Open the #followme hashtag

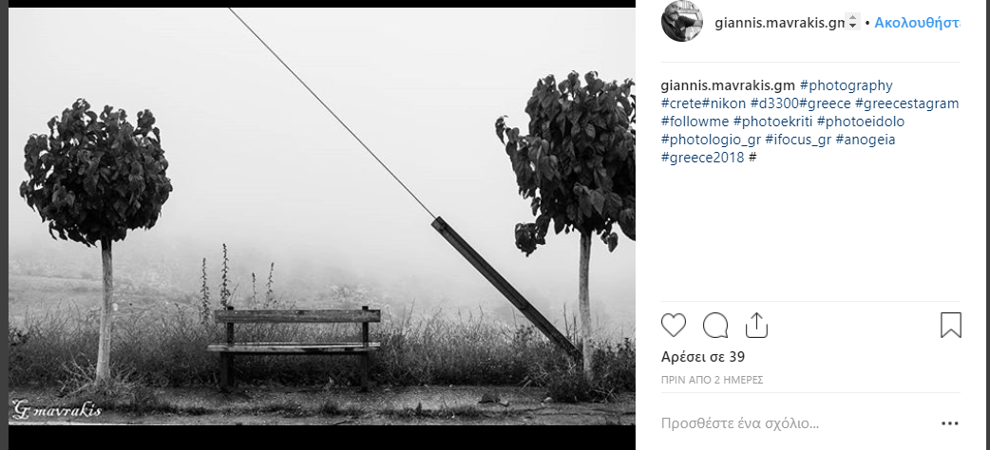(695, 122)
